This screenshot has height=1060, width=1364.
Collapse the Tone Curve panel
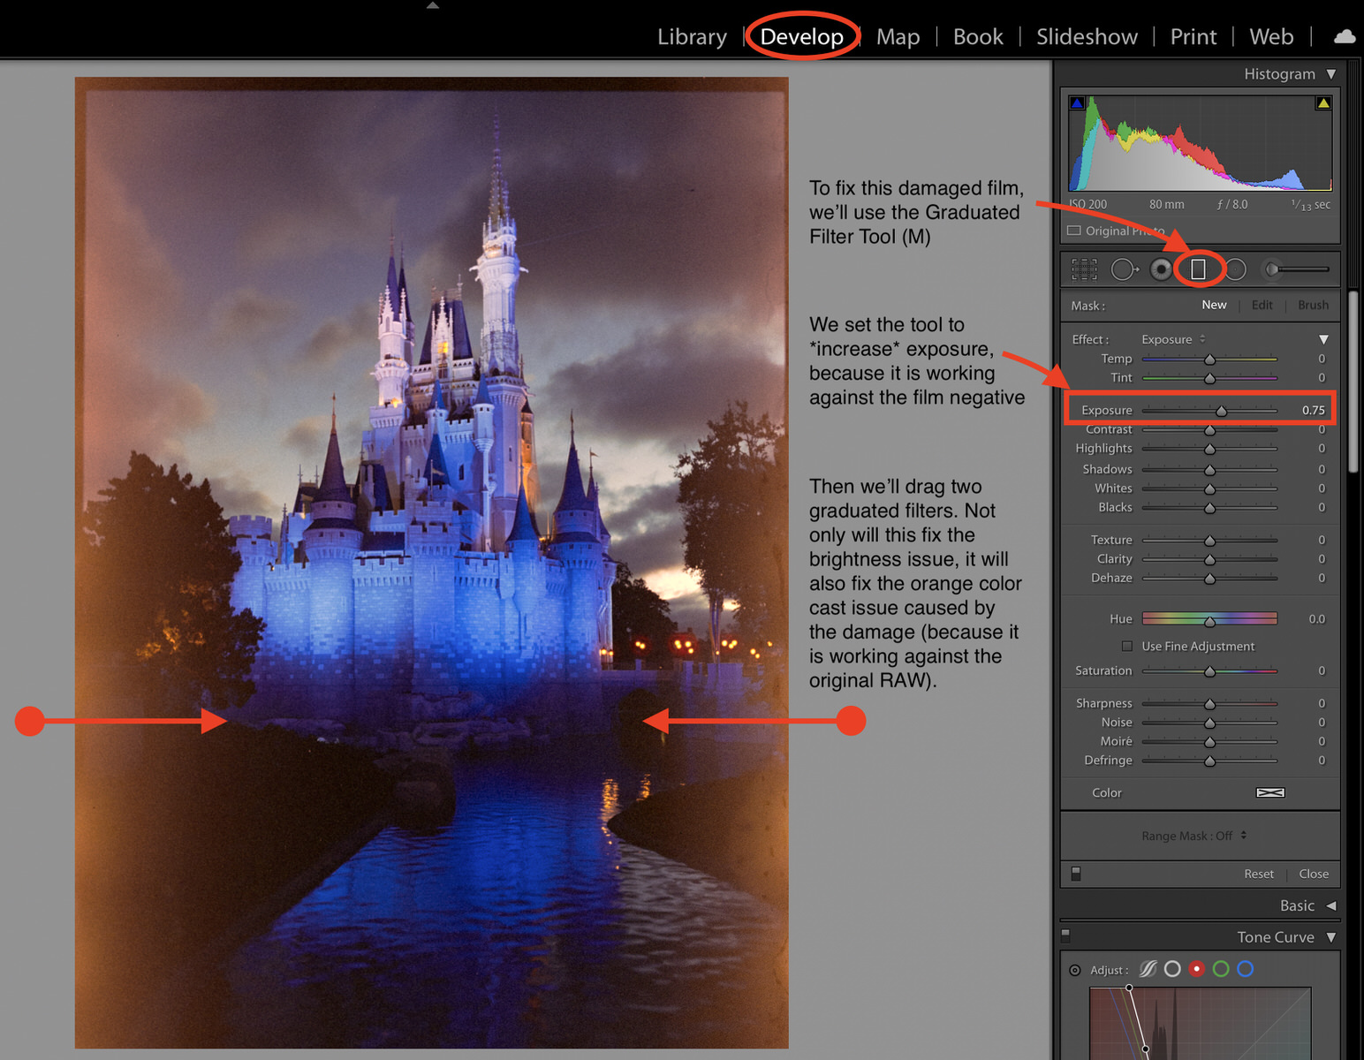tap(1330, 937)
